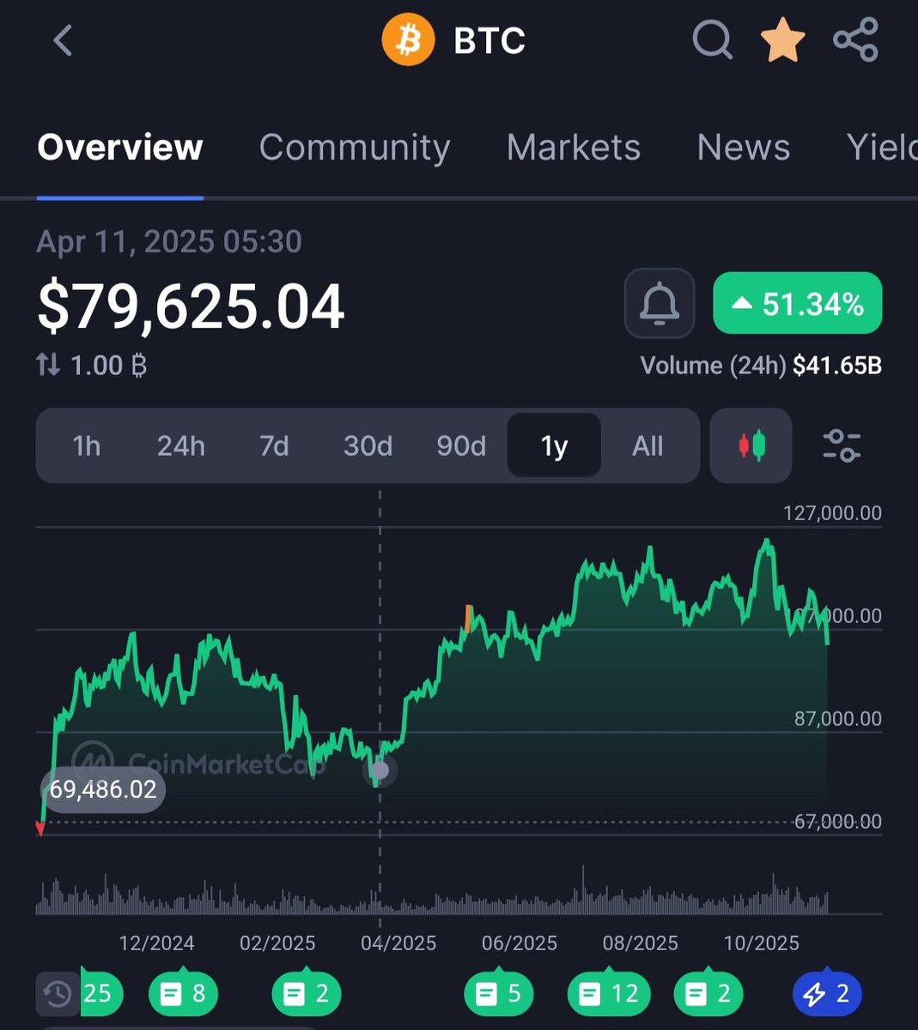Select the 7d time range
The width and height of the screenshot is (918, 1030).
tap(274, 446)
